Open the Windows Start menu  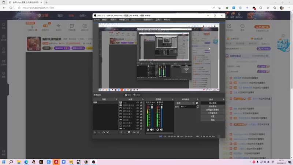click(4, 162)
